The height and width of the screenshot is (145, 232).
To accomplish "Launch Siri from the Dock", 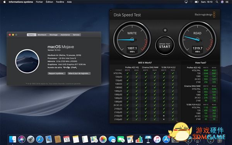I will tap(22, 139).
